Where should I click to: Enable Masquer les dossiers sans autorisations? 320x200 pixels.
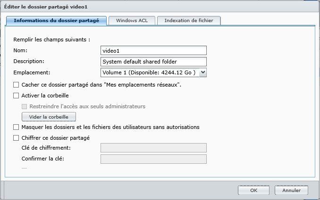pyautogui.click(x=16, y=127)
